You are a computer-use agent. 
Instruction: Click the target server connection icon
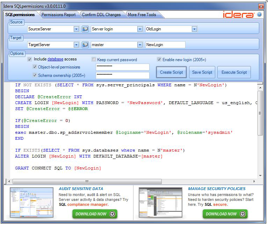tap(85, 45)
